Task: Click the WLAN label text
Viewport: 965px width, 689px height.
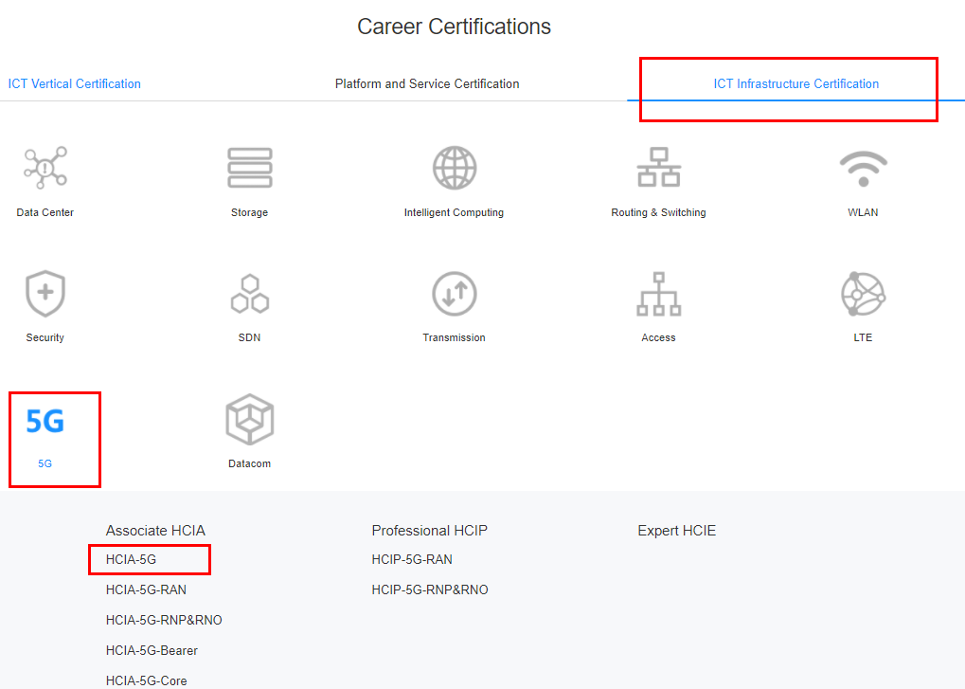Action: coord(863,212)
